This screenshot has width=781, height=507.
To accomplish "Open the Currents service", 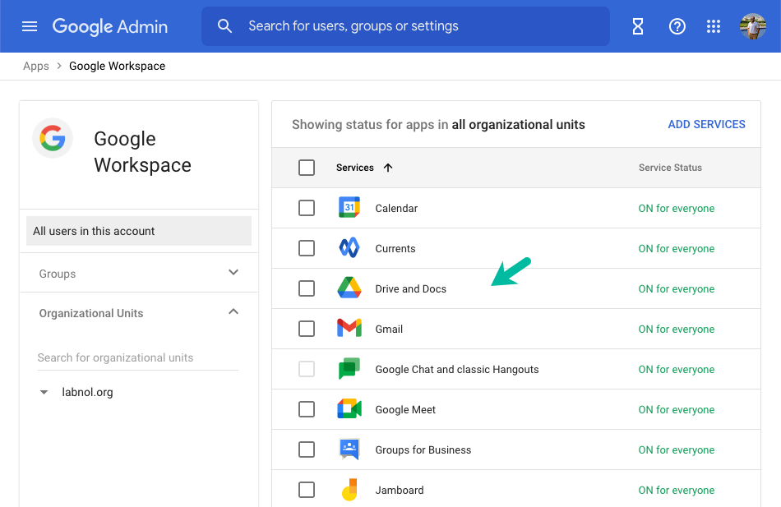I will point(395,248).
